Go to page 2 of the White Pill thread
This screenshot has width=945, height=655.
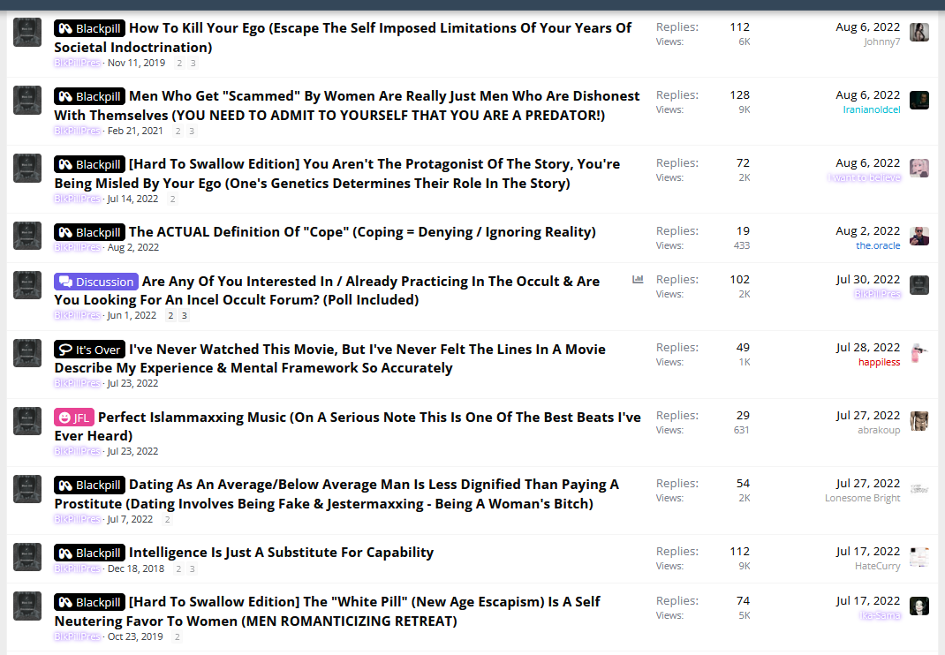(178, 637)
